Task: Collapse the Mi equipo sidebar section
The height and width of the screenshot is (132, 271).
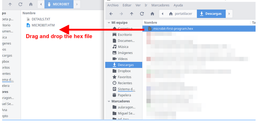Action: 109,23
